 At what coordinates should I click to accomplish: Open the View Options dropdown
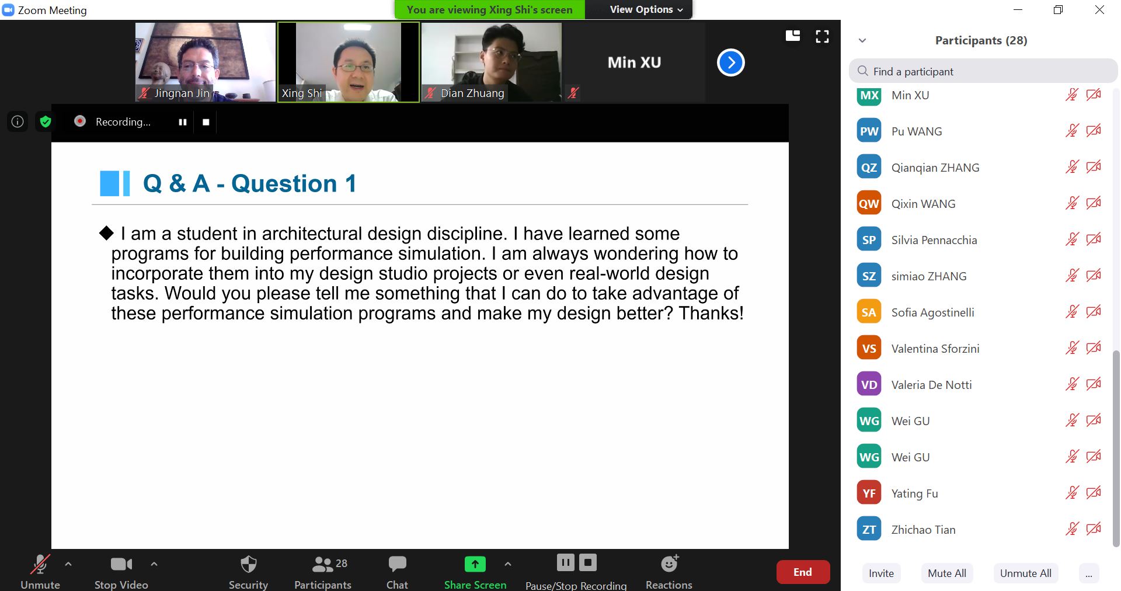[x=646, y=9]
